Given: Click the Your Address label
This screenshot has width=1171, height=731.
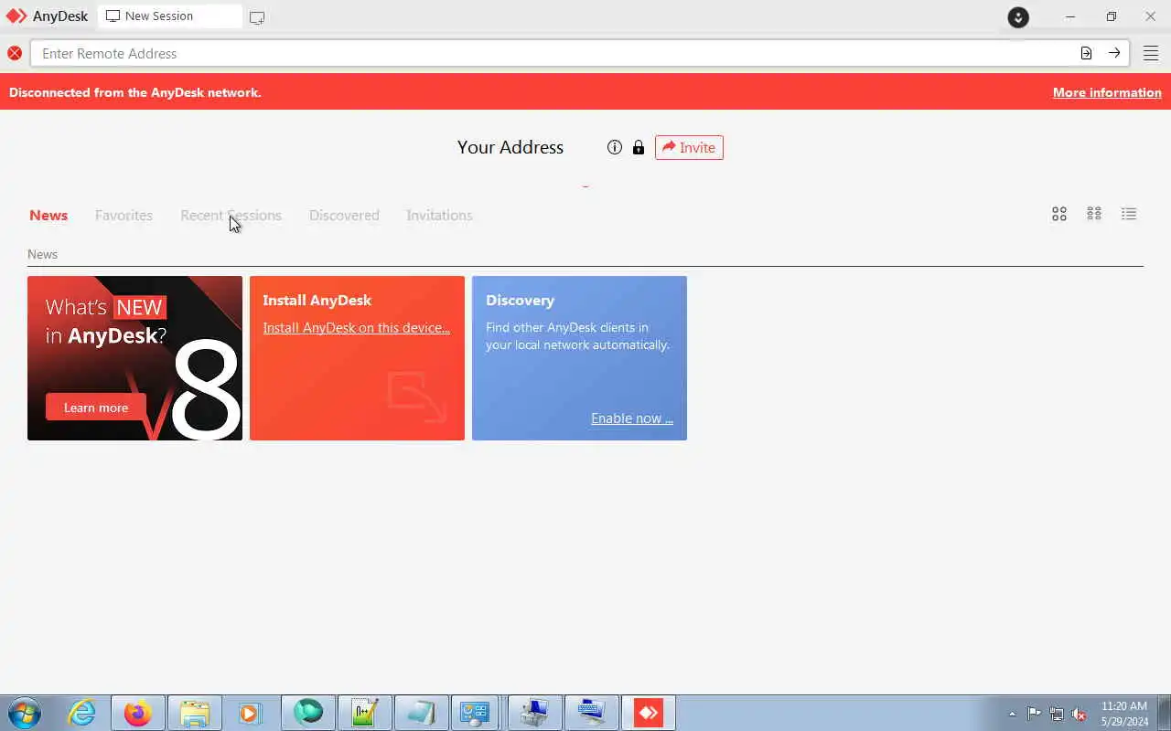Looking at the screenshot, I should (510, 147).
